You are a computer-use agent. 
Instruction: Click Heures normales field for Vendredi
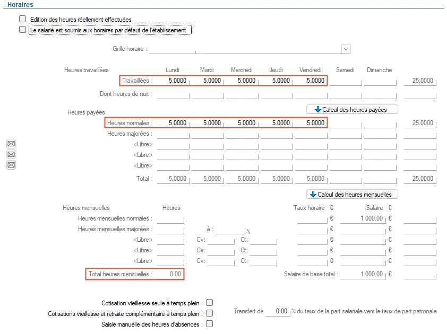[311, 123]
